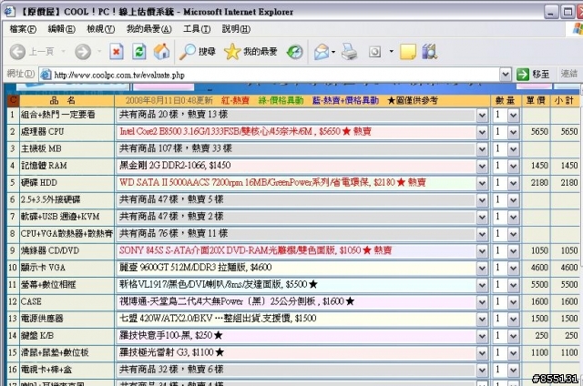Open the Mail button dropdown arrow
This screenshot has width=583, height=386.
(x=333, y=52)
